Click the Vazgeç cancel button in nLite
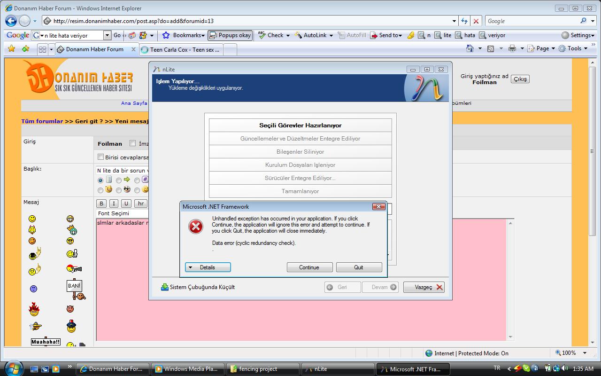Screen dimensions: 601x376 click(424, 287)
